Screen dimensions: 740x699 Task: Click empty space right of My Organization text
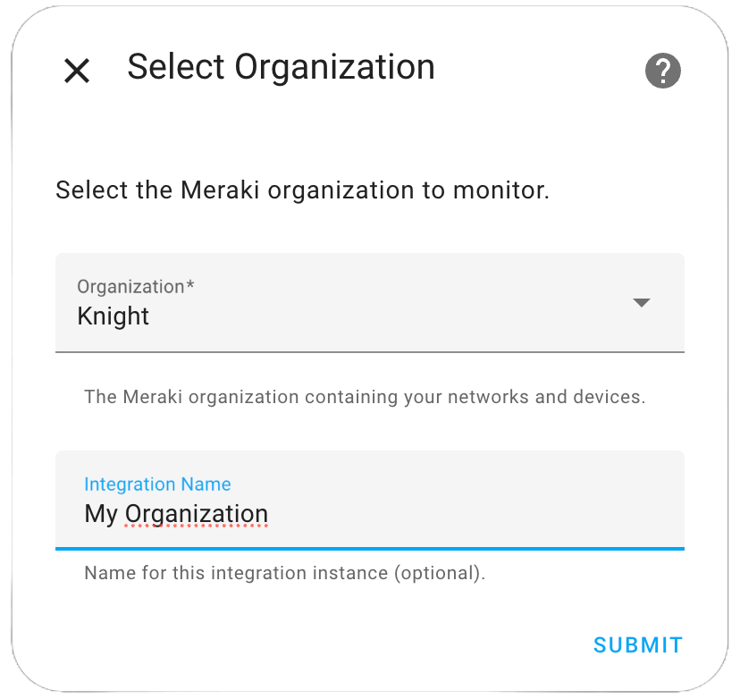click(472, 515)
